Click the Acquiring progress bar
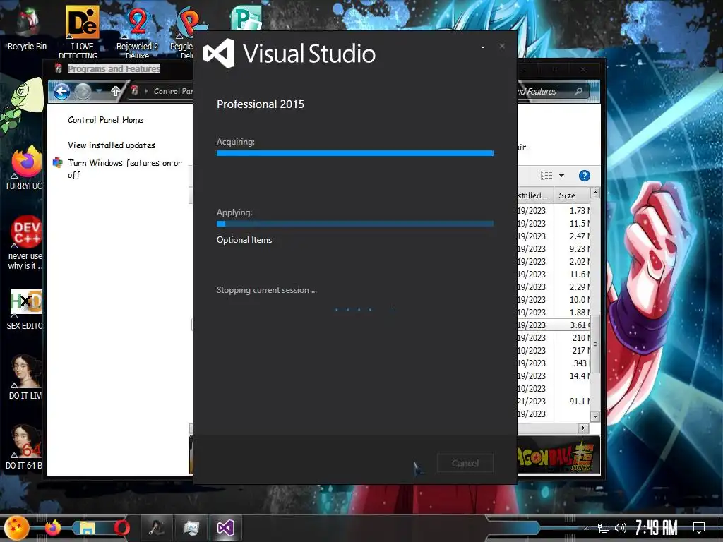The width and height of the screenshot is (723, 542). 355,153
